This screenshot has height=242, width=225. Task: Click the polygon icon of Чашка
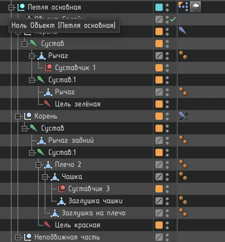[55, 177]
